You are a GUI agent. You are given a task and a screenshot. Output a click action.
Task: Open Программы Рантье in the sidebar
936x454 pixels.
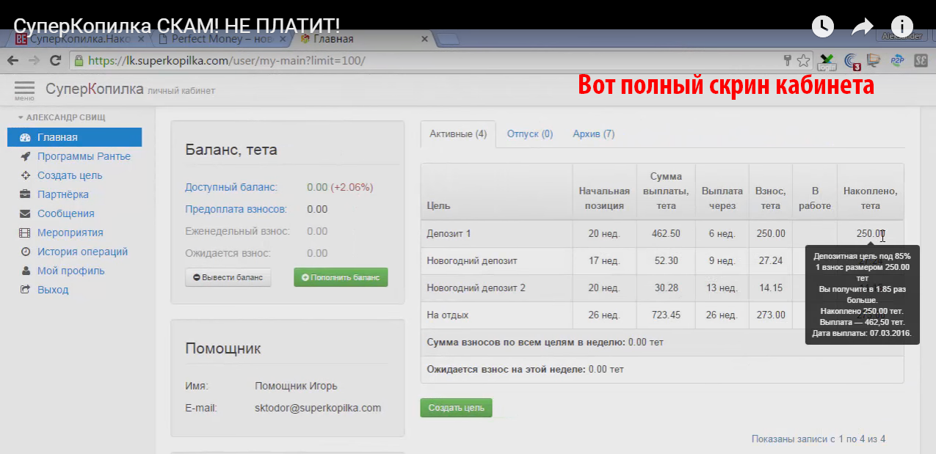(84, 156)
